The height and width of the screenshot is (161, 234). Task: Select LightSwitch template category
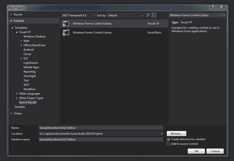(31, 63)
